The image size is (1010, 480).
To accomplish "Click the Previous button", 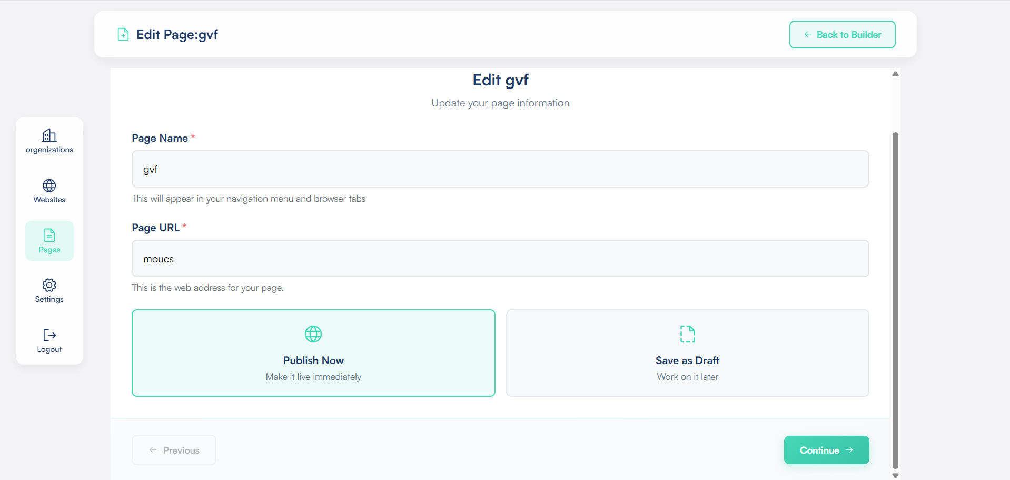I will [x=174, y=450].
